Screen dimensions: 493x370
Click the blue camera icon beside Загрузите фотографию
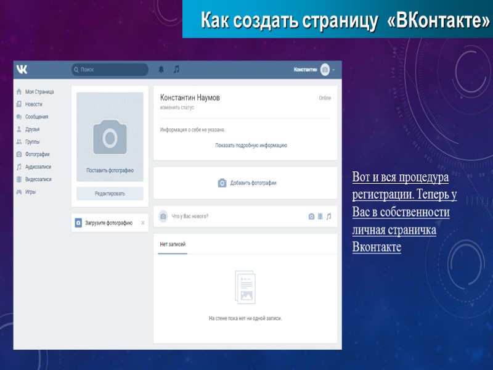click(78, 223)
